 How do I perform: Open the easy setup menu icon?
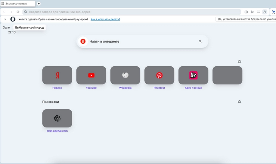(x=259, y=12)
